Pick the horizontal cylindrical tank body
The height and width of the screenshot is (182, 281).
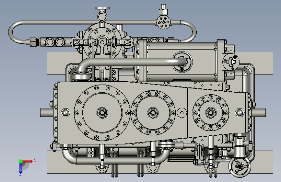[182, 62]
